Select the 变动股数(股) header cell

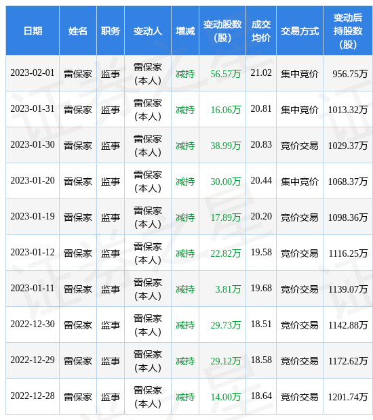(222, 31)
